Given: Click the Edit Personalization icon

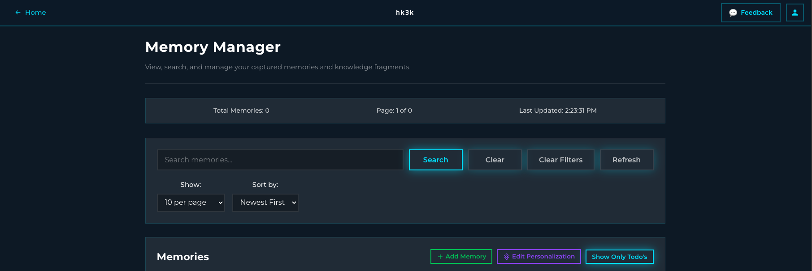Looking at the screenshot, I should (x=506, y=257).
